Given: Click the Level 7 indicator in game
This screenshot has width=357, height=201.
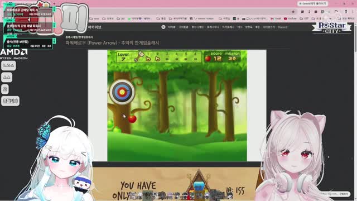Looking at the screenshot, I should (123, 57).
